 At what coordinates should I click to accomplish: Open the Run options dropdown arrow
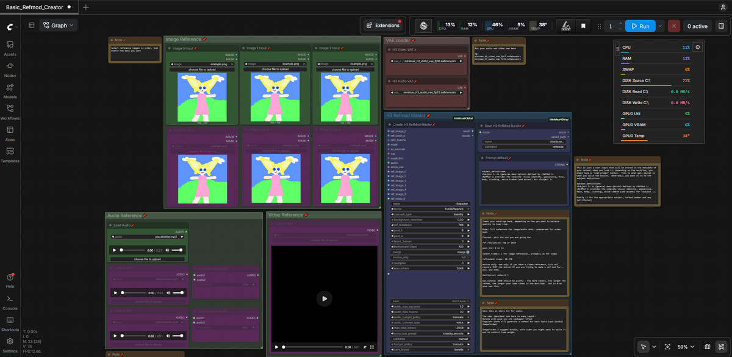click(661, 26)
